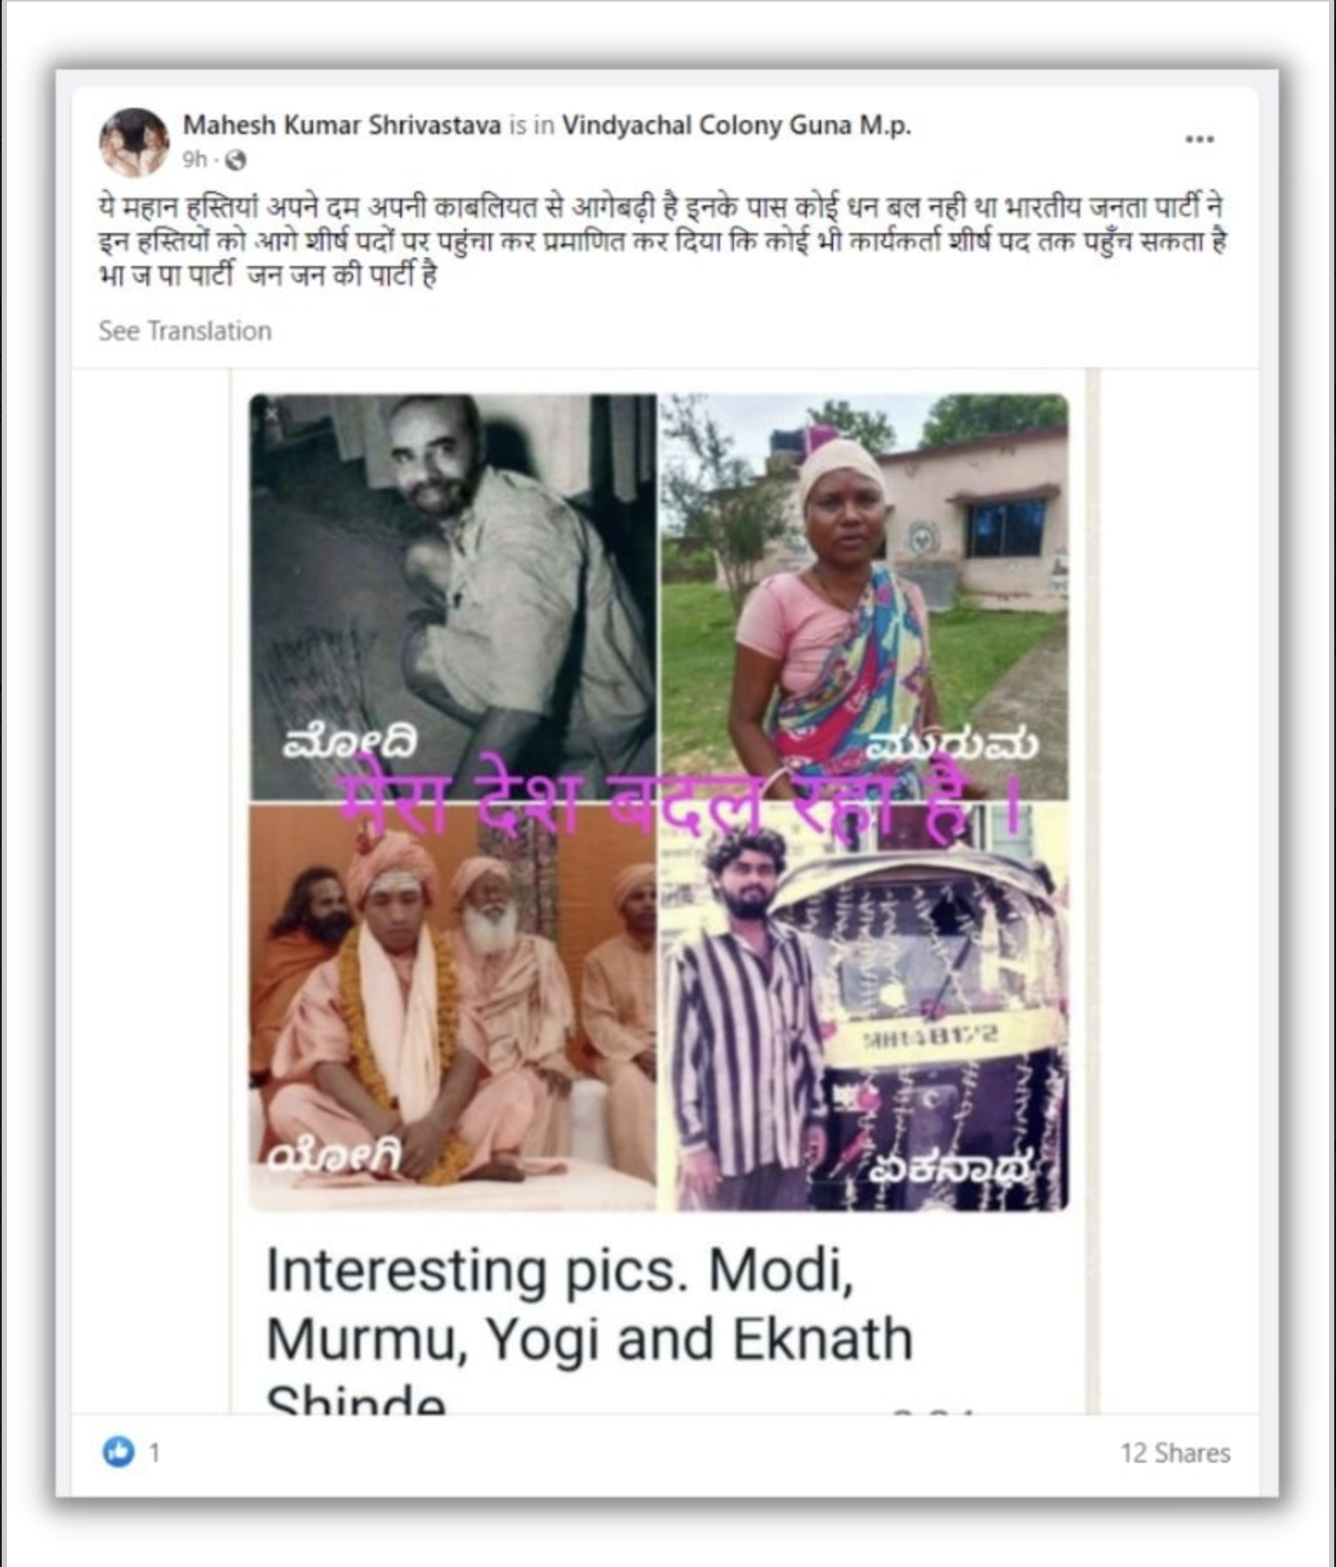Click Mahesh Kumar Shrivastava's profile picture
1336x1567 pixels.
[134, 142]
